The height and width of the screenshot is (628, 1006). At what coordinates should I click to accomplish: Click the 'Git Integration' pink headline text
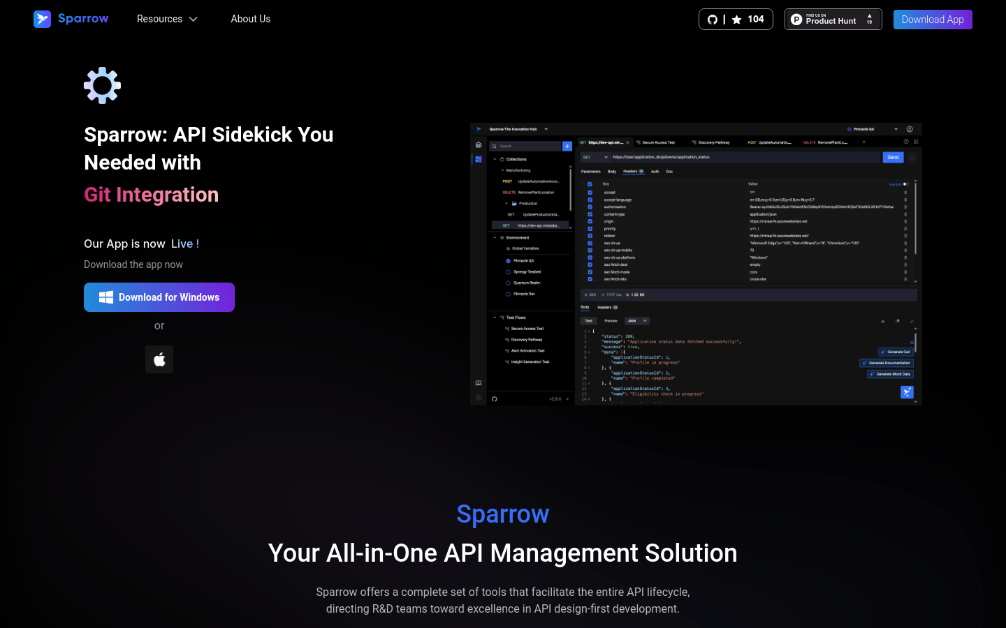coord(152,195)
